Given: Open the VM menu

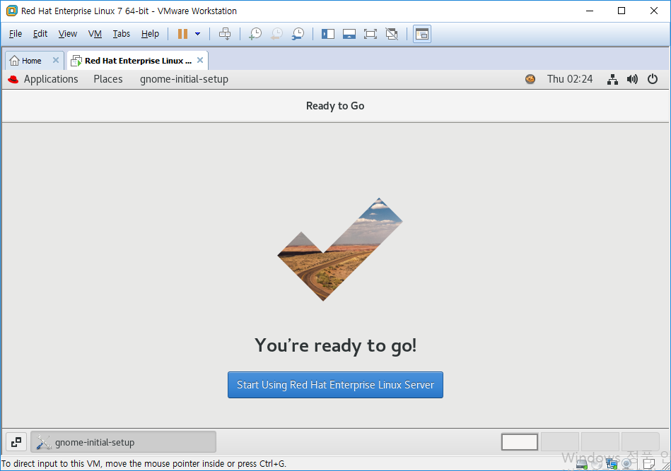Looking at the screenshot, I should pyautogui.click(x=95, y=34).
